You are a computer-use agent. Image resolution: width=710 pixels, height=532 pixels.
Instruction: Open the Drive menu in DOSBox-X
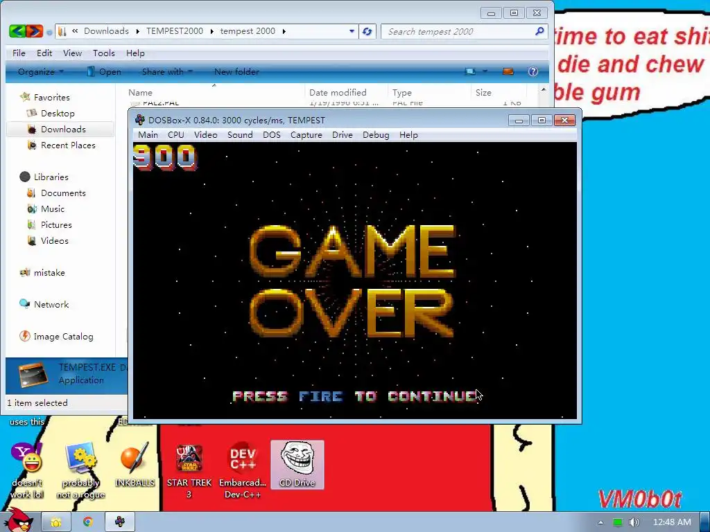pos(343,135)
